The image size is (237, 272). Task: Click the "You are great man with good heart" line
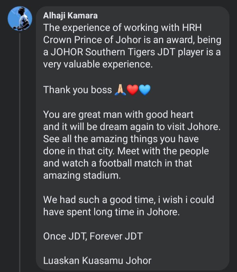point(118,114)
